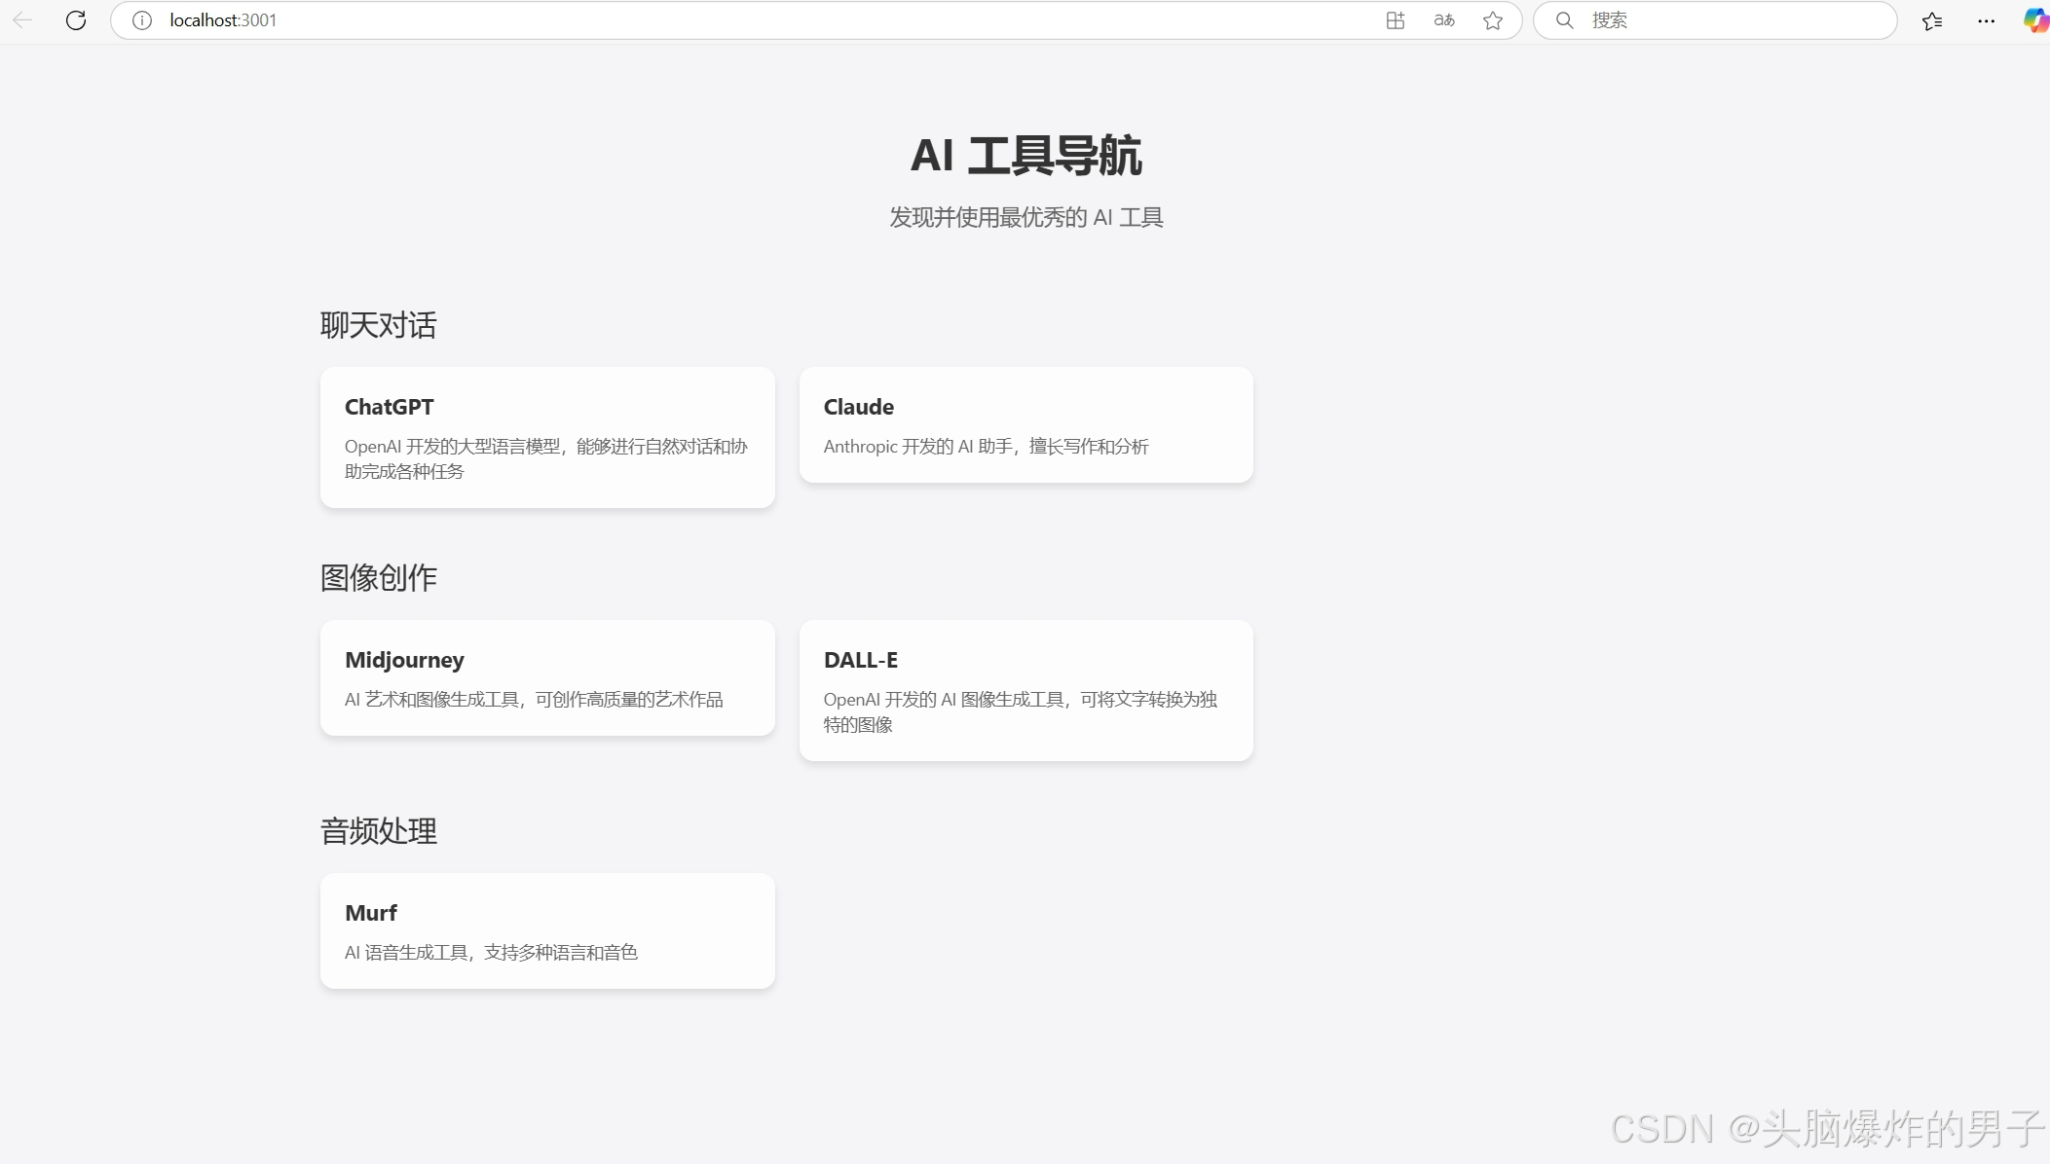Open the Claude tool card

pos(1025,424)
